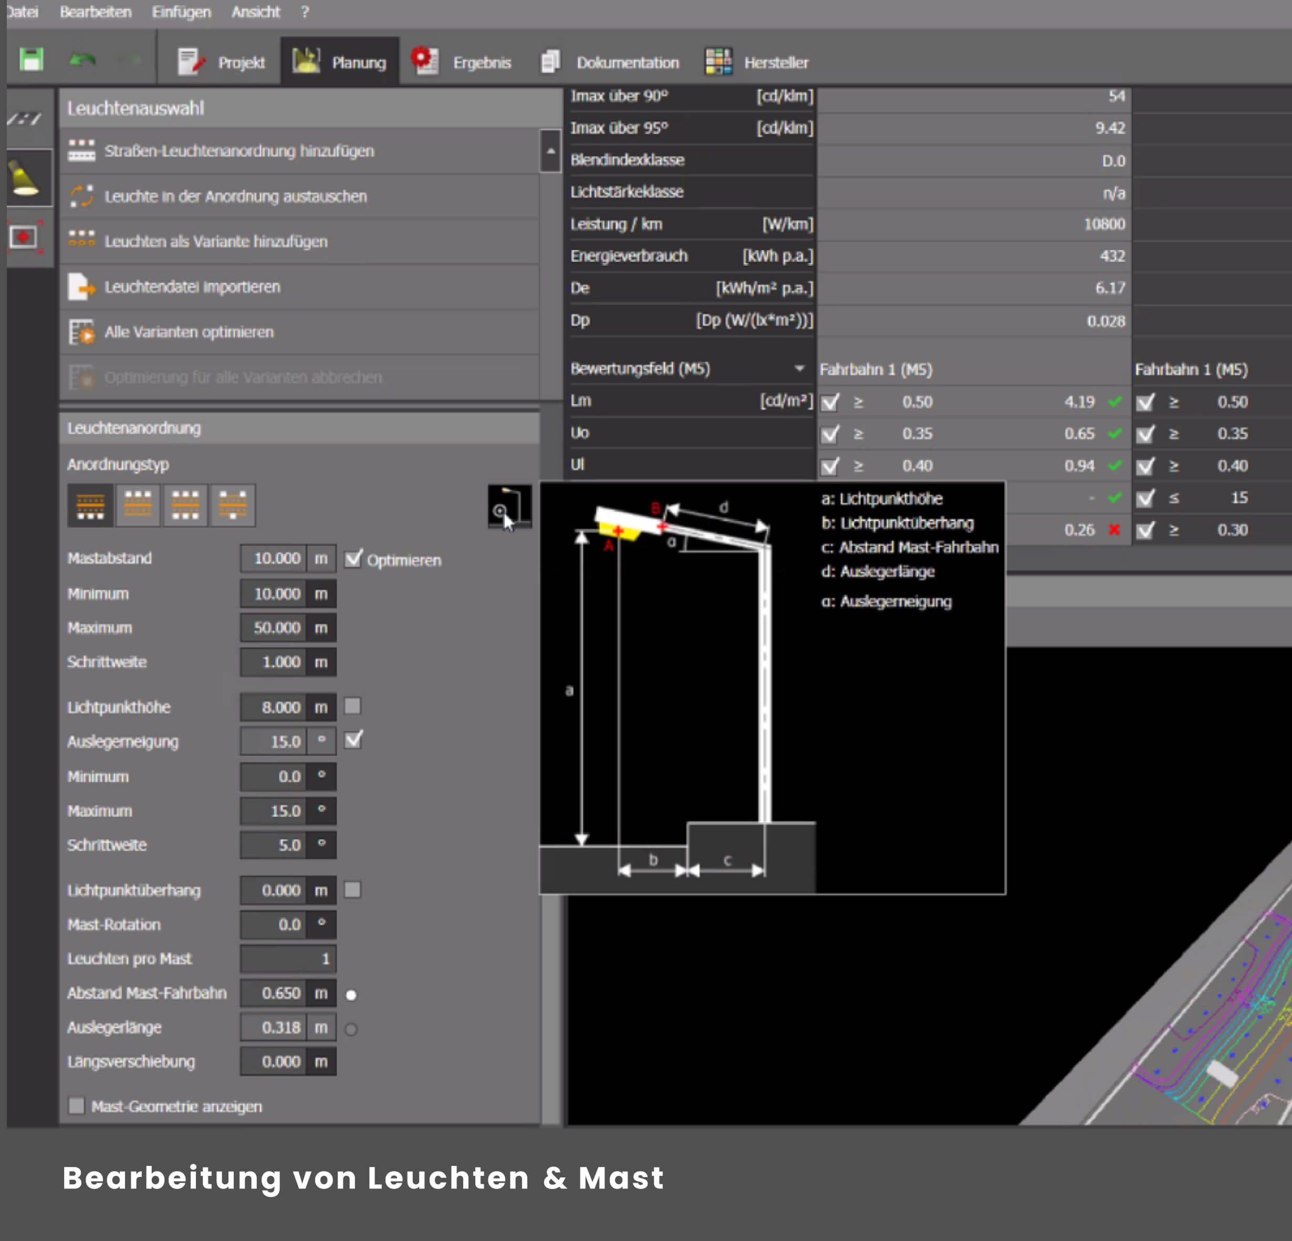
Task: Toggle the Lichtpunktüberhang optimize checkbox
Action: (352, 890)
